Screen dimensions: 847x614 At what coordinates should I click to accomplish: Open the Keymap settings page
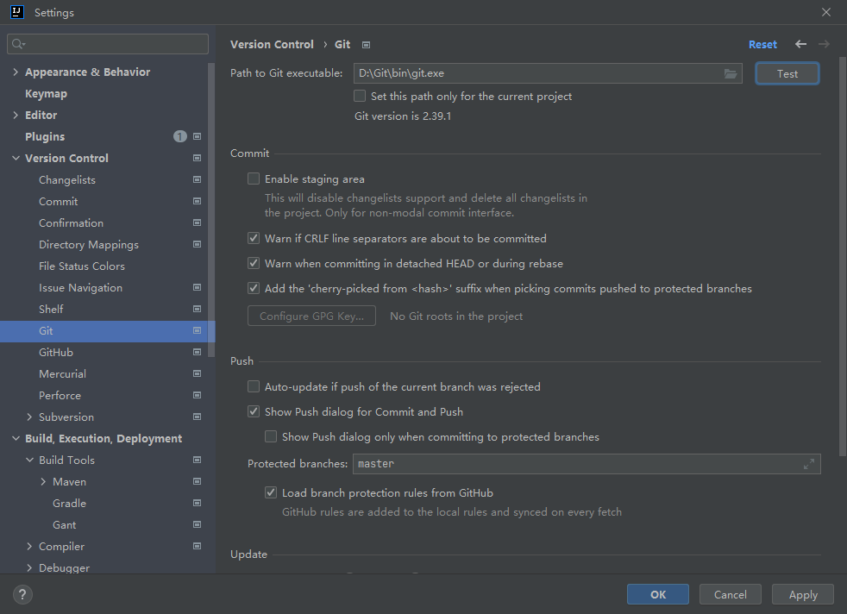point(46,93)
